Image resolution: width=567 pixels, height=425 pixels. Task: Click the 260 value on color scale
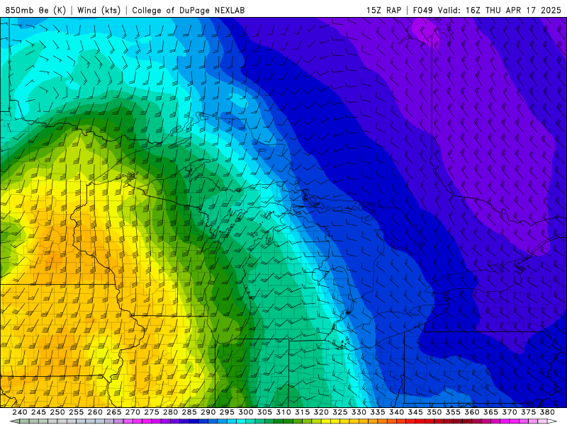click(x=95, y=412)
